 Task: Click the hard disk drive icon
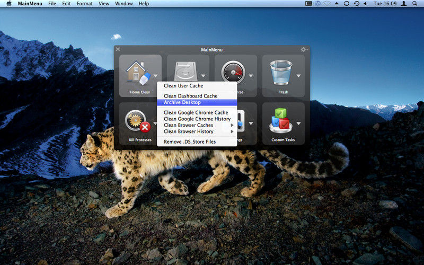click(185, 71)
